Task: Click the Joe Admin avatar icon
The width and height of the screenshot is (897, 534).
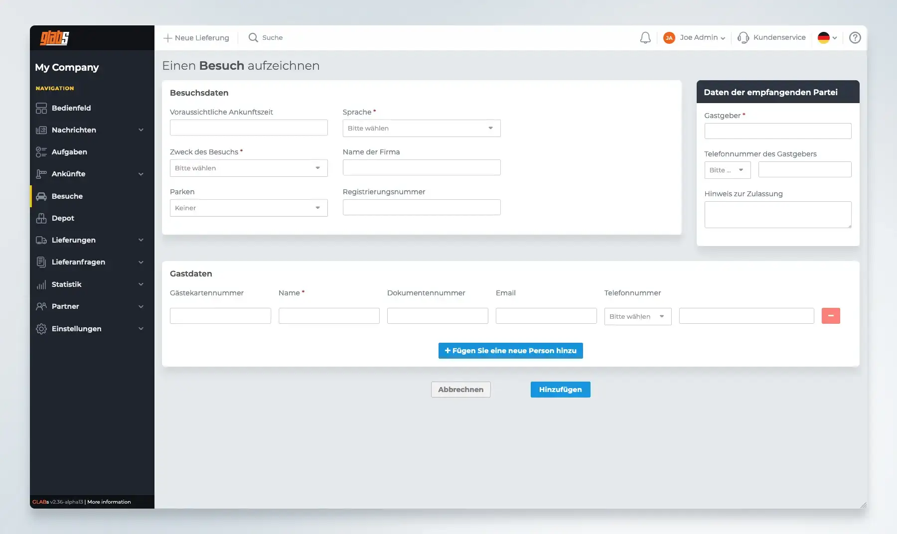Action: pyautogui.click(x=669, y=38)
